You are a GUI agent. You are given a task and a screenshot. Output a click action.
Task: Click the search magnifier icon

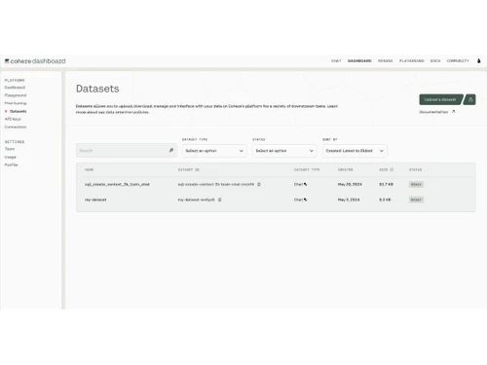click(171, 150)
